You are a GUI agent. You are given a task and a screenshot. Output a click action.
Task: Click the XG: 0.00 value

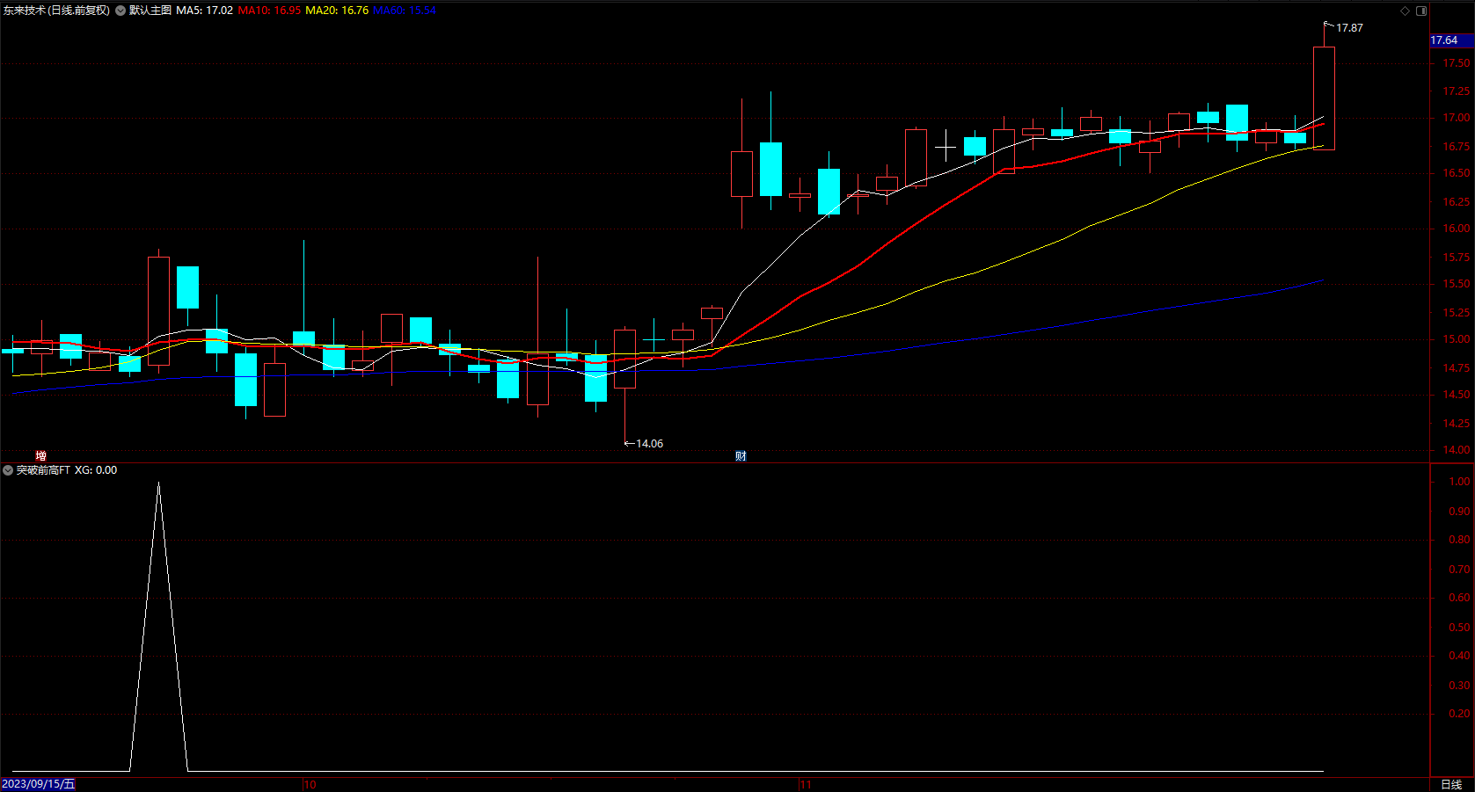(x=96, y=470)
